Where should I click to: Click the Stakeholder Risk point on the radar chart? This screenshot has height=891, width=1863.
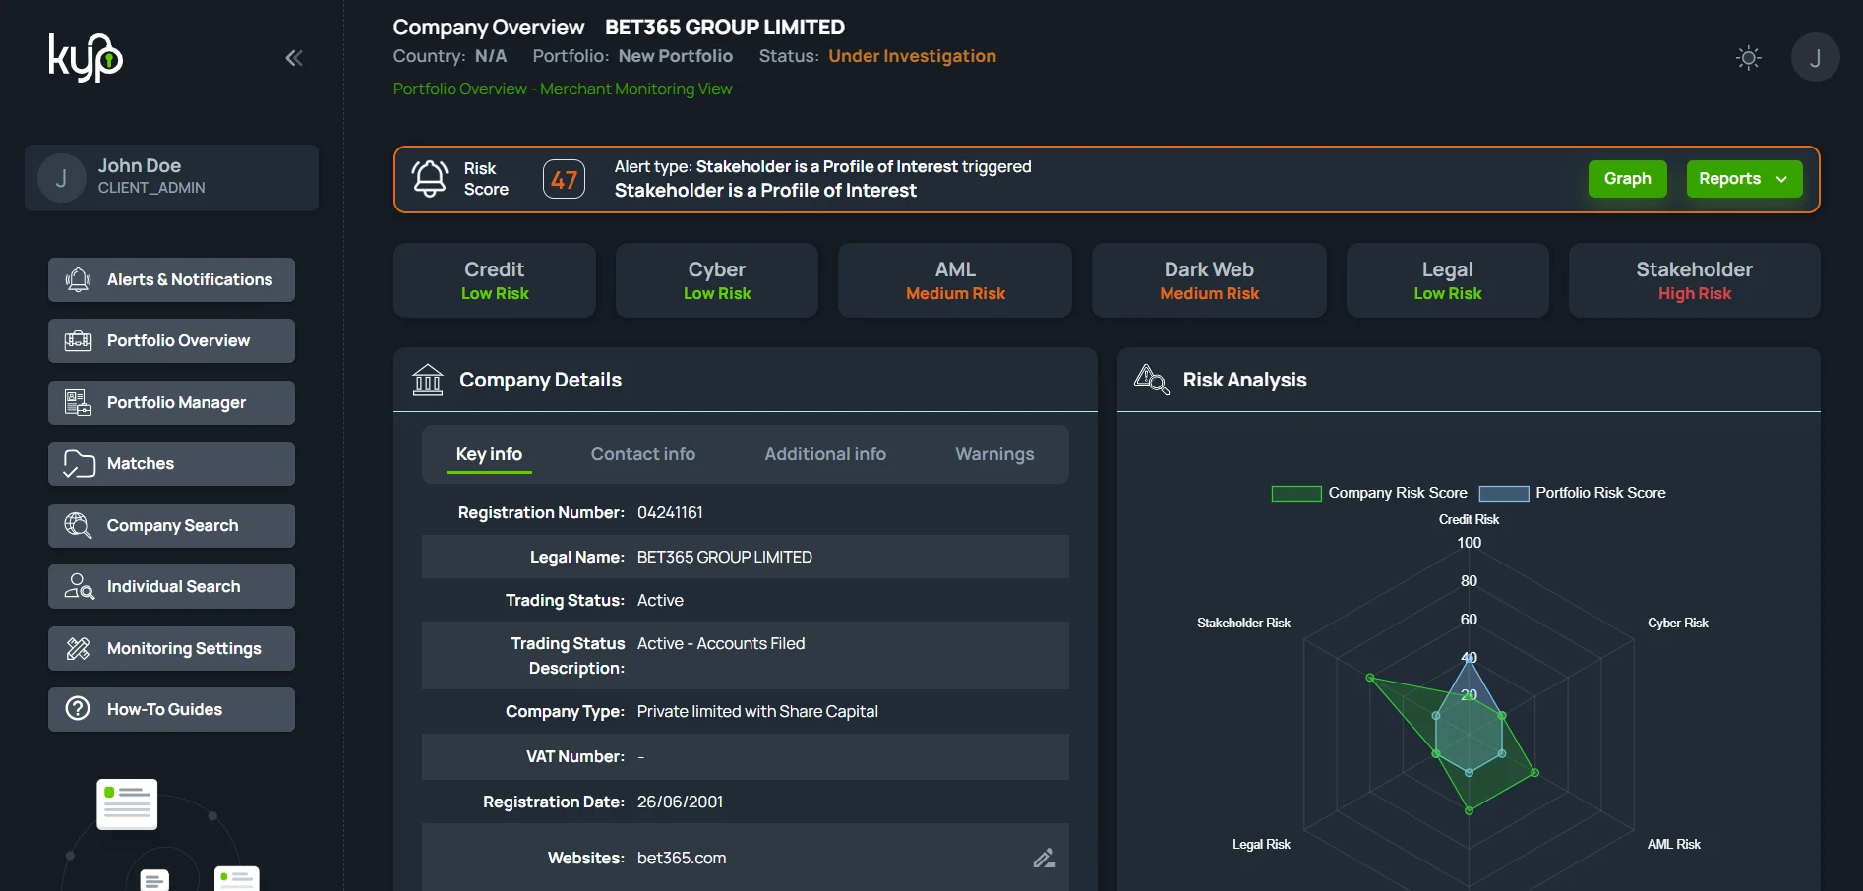click(x=1369, y=678)
